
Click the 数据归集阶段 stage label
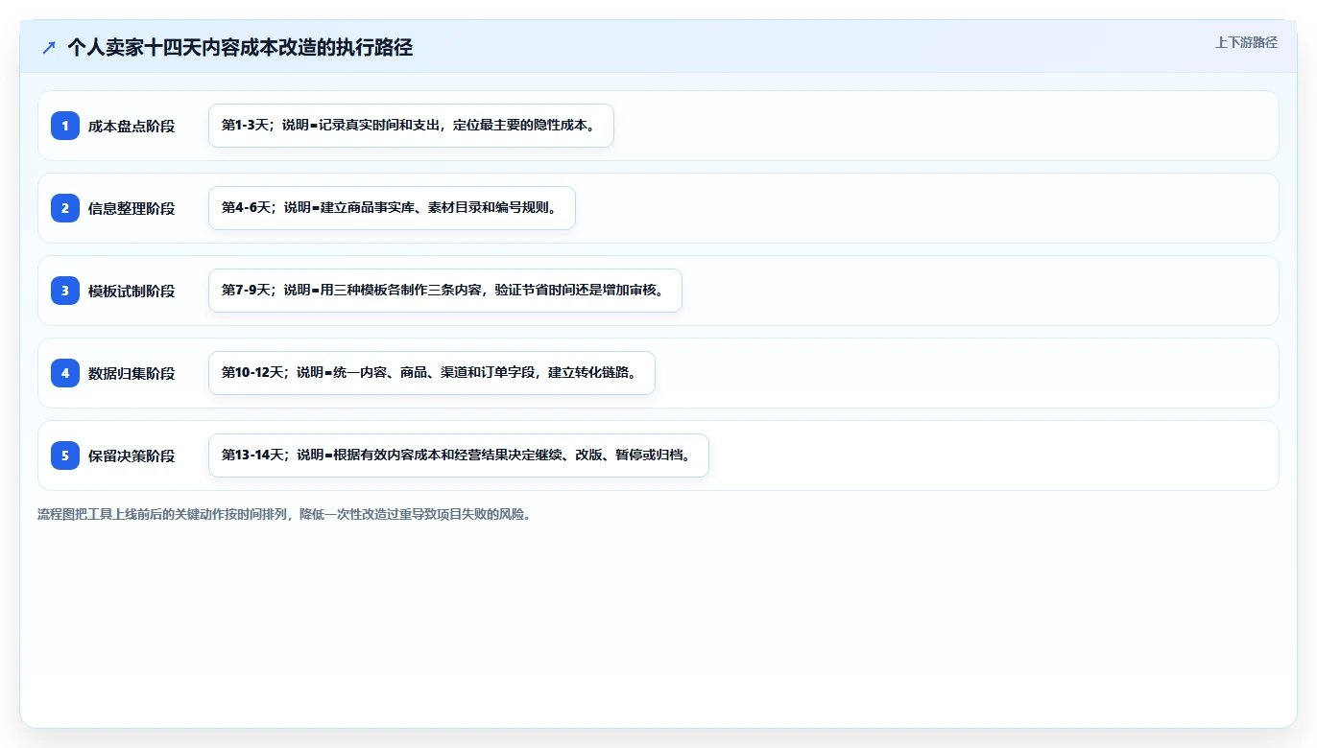click(x=132, y=373)
